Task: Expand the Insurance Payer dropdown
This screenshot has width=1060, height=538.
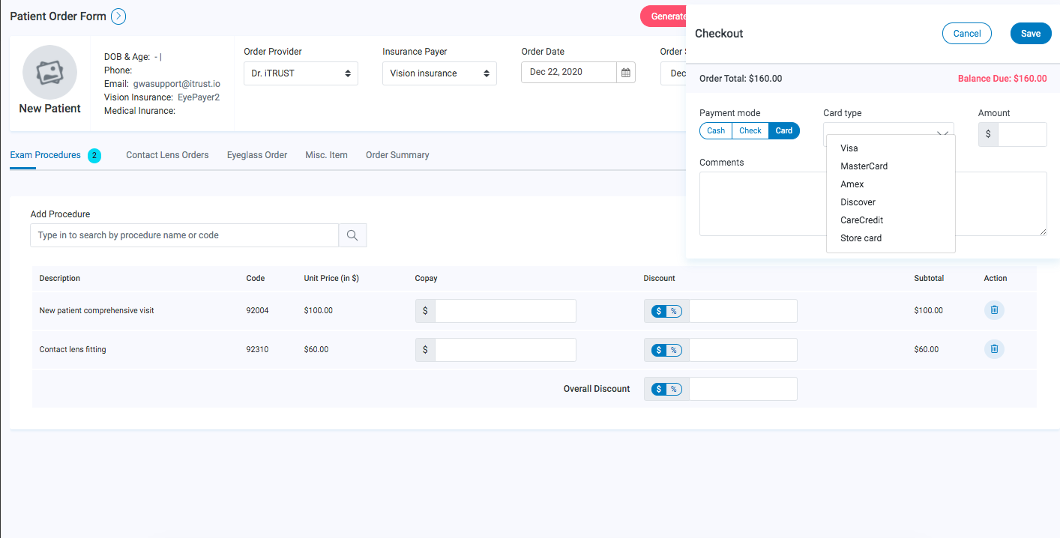Action: coord(439,73)
